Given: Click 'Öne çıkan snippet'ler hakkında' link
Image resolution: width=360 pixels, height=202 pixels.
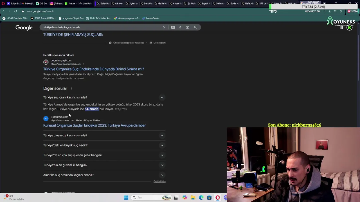Looking at the screenshot, I should (129, 43).
